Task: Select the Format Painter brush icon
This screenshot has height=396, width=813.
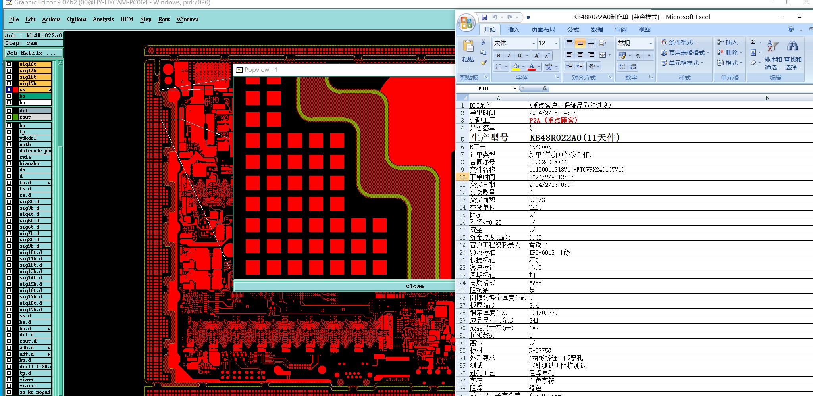Action: pos(483,63)
